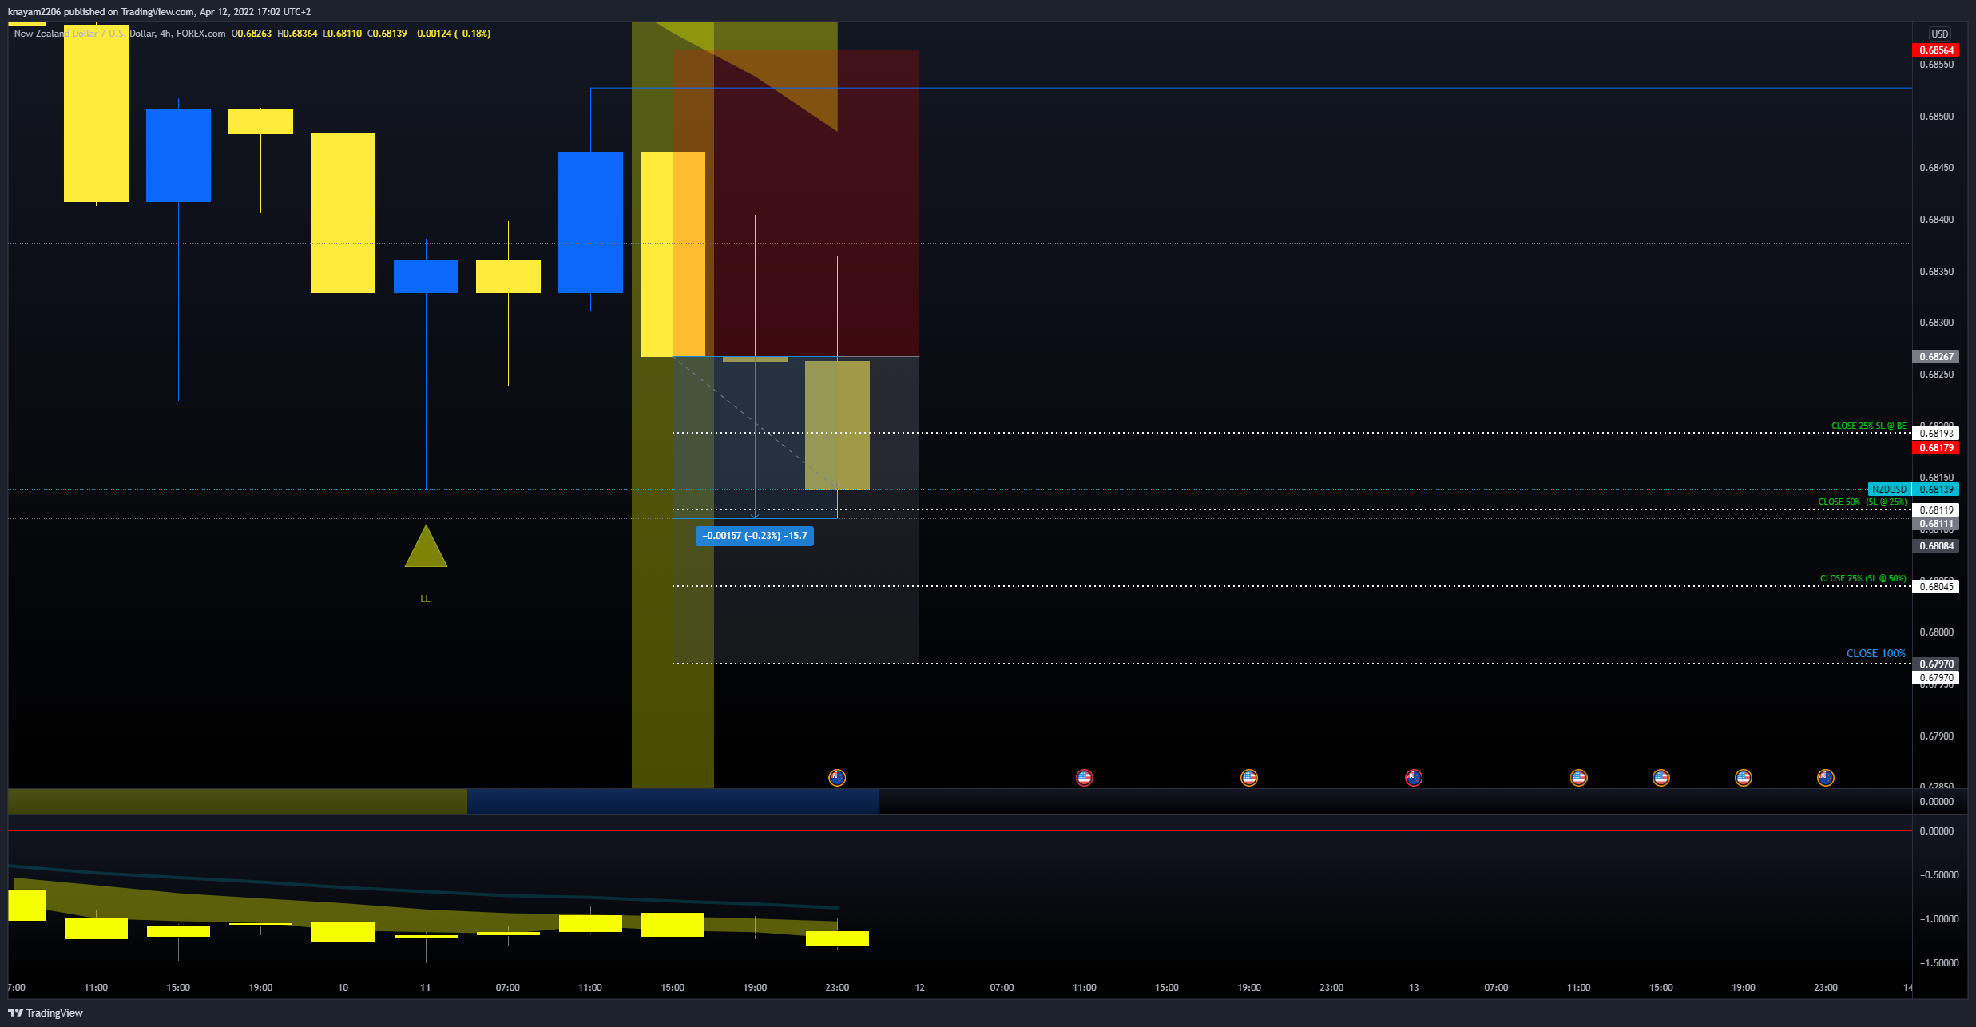Screen dimensions: 1976x1027
Task: Click the -0.50000 indicator scale value
Action: [x=1938, y=874]
